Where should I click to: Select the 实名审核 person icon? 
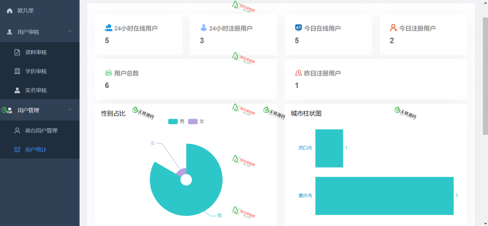pyautogui.click(x=16, y=90)
